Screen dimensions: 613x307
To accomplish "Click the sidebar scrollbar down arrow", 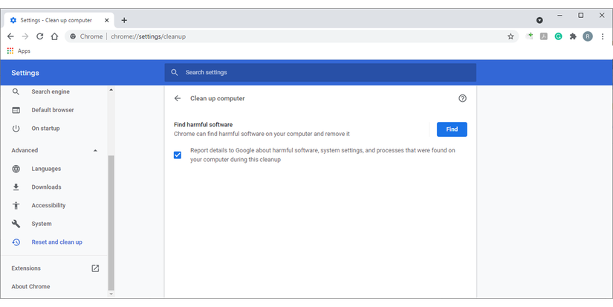I will click(111, 294).
